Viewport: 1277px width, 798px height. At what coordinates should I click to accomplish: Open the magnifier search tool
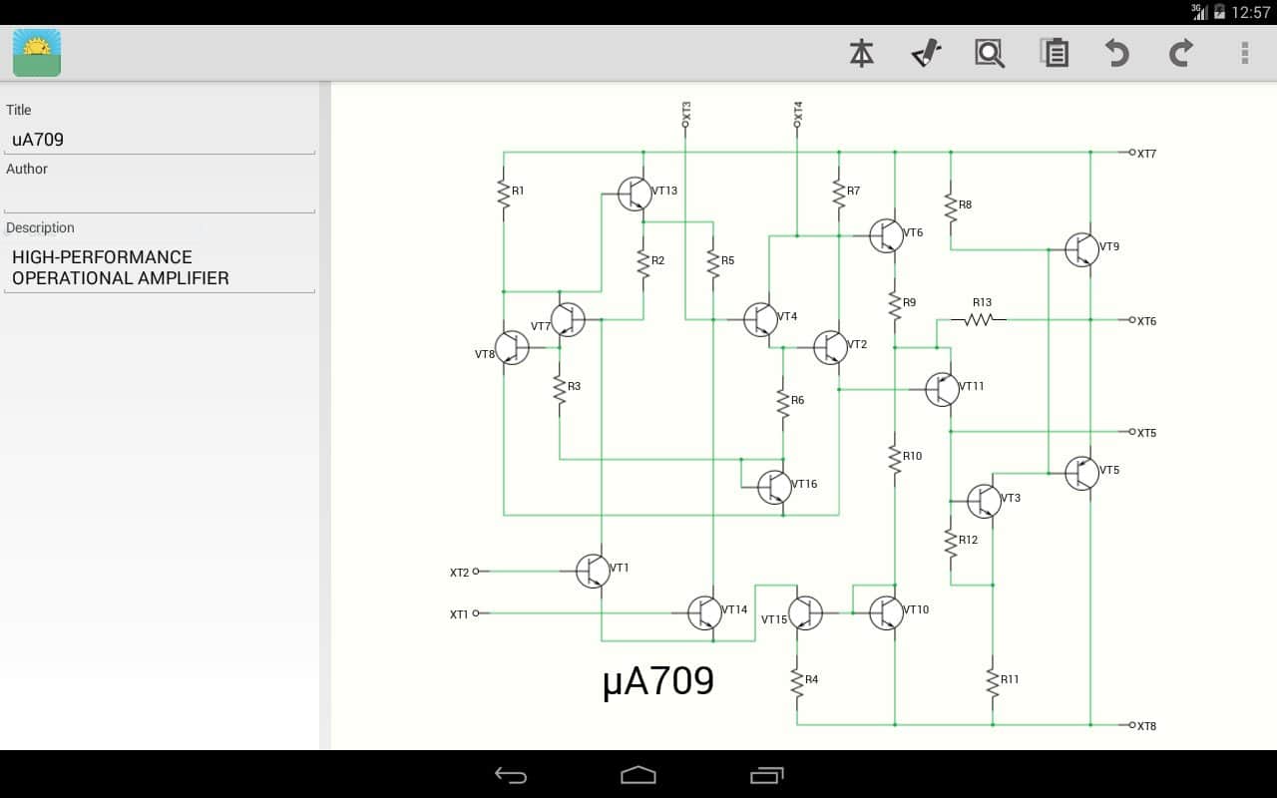pos(990,53)
